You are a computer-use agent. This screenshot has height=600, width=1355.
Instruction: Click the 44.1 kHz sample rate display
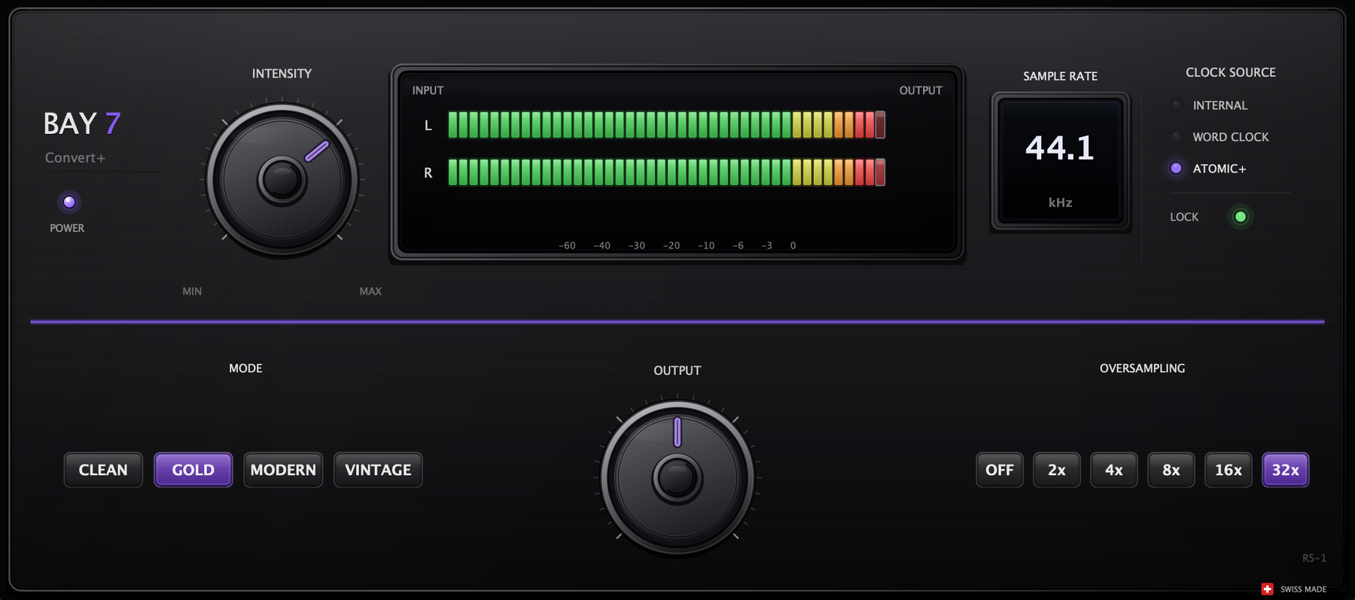tap(1060, 161)
